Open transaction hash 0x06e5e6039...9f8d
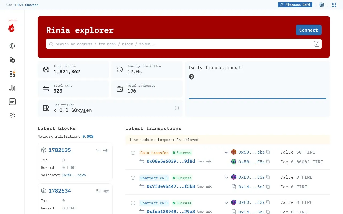 pos(171,161)
